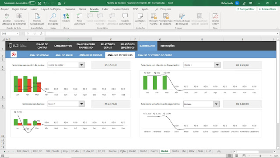280x158 pixels.
Task: Switch to Page Break Preview icon
Action: point(244,156)
